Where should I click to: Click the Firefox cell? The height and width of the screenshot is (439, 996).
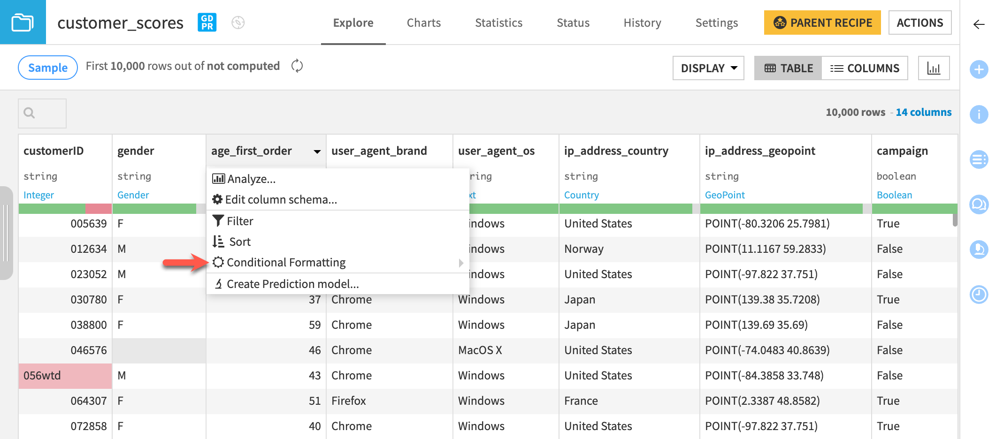tap(389, 401)
